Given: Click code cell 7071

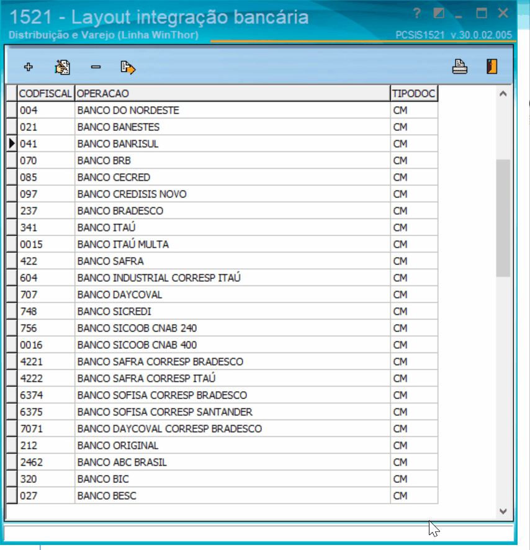Looking at the screenshot, I should [46, 428].
